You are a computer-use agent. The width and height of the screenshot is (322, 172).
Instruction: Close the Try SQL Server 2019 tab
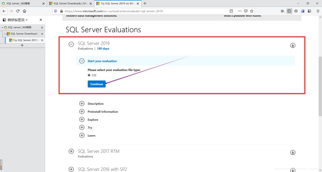[138, 4]
